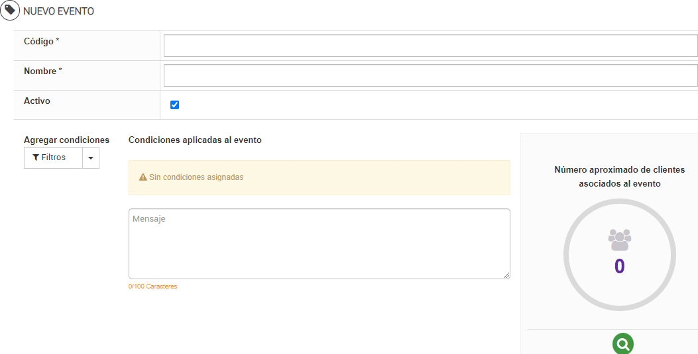Click the 'Condiciones aplicadas al evento' heading
Image resolution: width=698 pixels, height=354 pixels.
click(x=195, y=140)
